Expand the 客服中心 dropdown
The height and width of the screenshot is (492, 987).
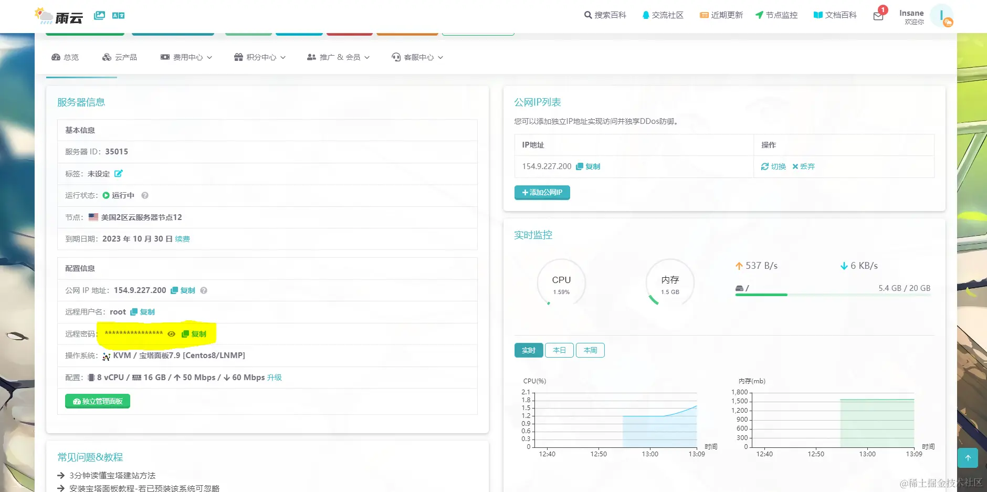coord(417,57)
